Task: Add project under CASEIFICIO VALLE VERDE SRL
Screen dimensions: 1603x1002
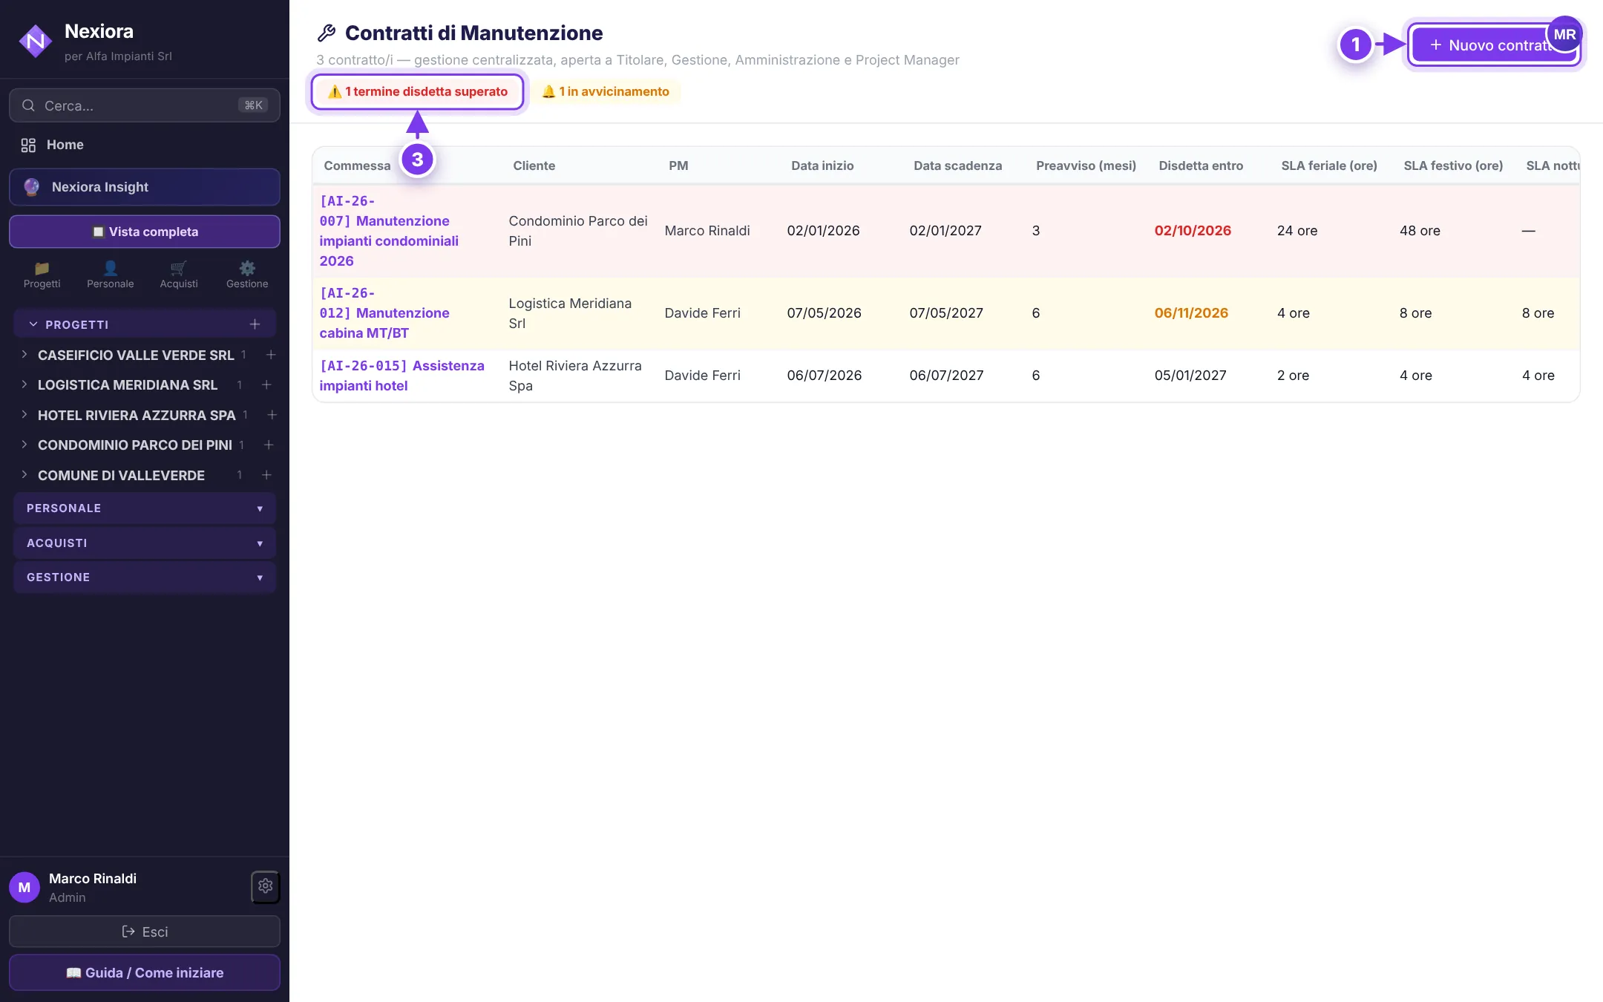Action: point(271,355)
